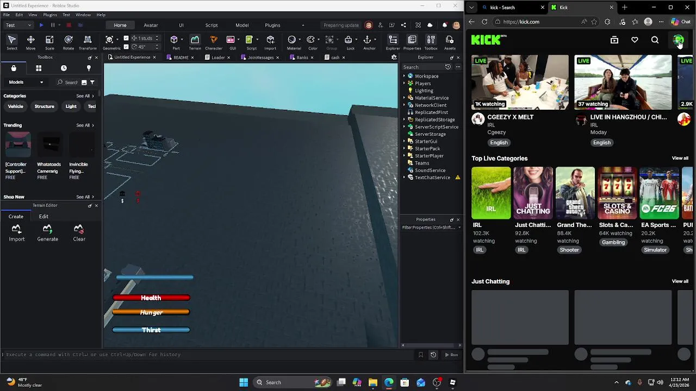Open the Slots & Casino category thumbnail
696x391 pixels.
tap(617, 193)
